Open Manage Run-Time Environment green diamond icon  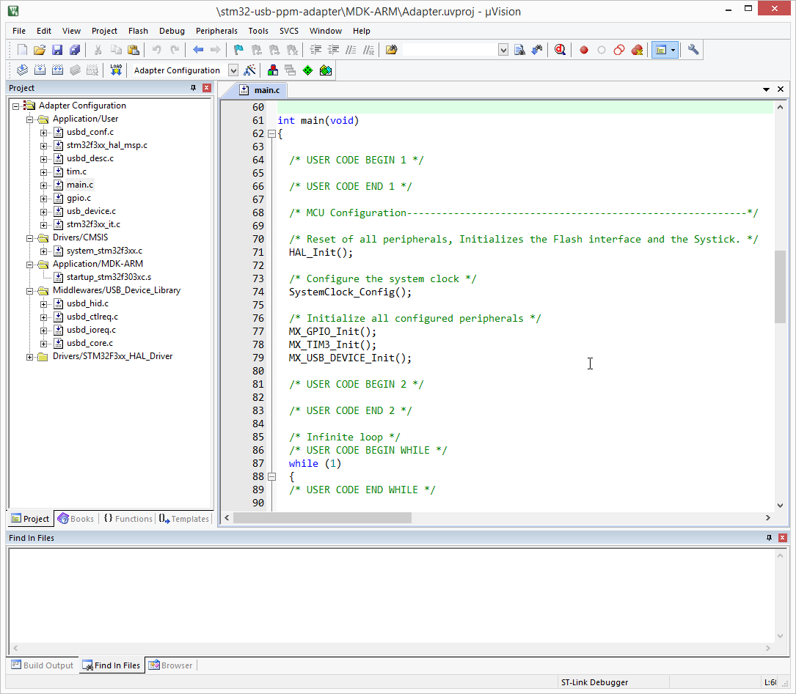click(308, 70)
